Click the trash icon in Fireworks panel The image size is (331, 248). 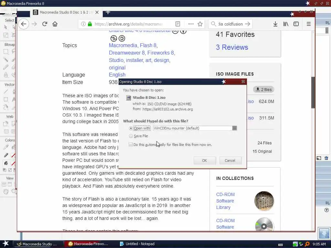tap(326, 158)
